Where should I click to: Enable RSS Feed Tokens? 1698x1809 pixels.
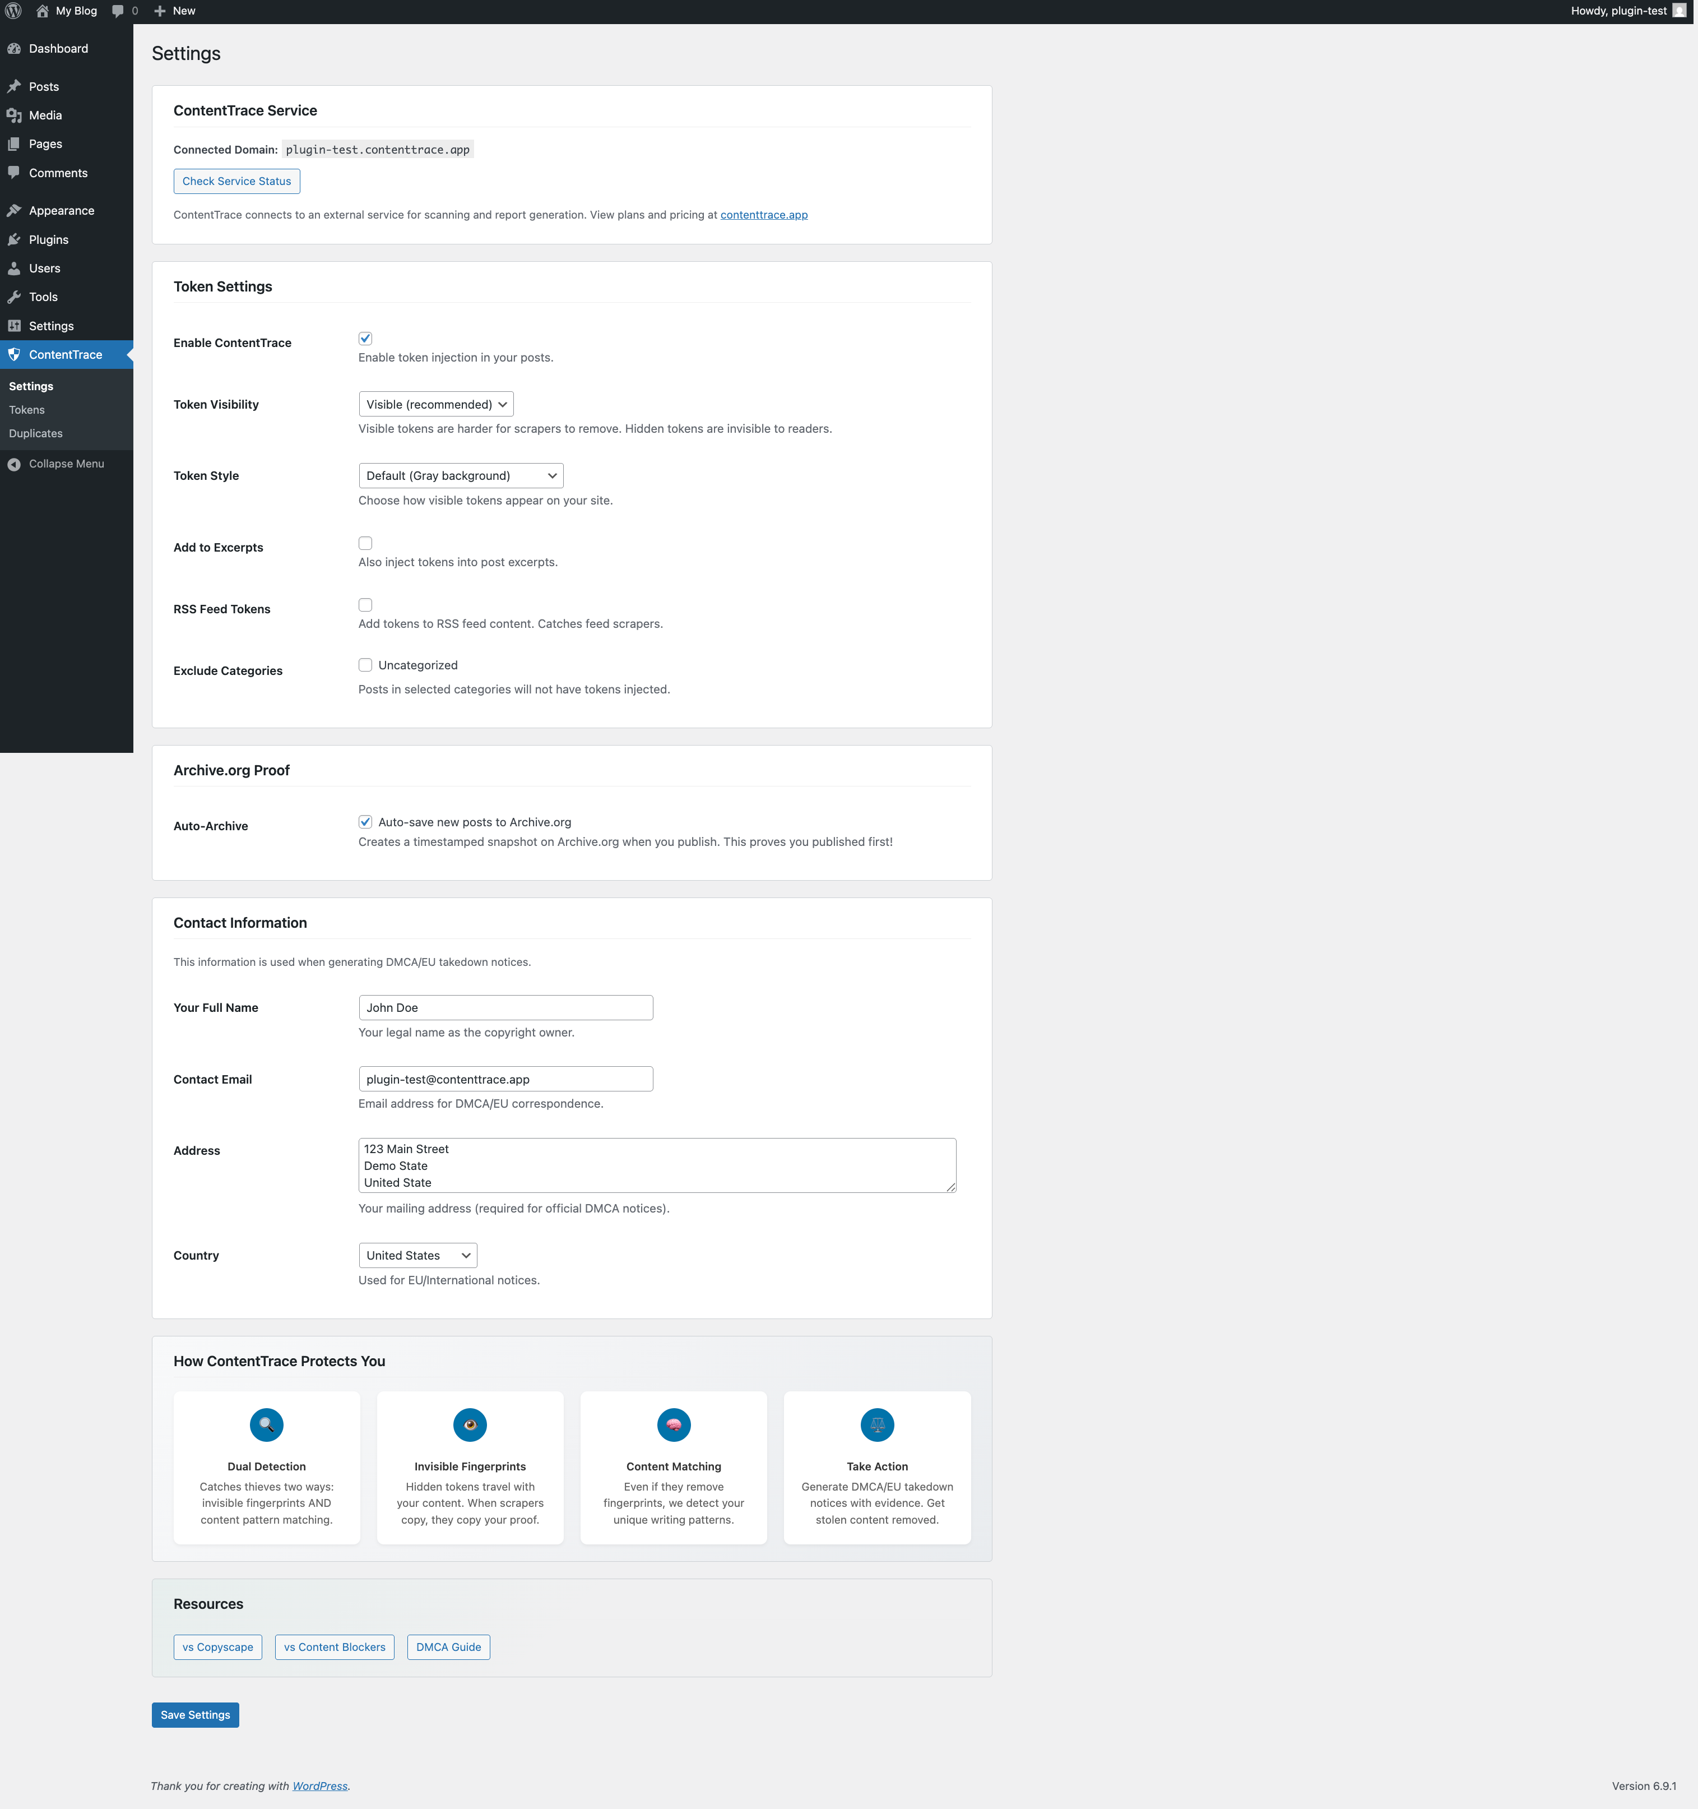365,604
